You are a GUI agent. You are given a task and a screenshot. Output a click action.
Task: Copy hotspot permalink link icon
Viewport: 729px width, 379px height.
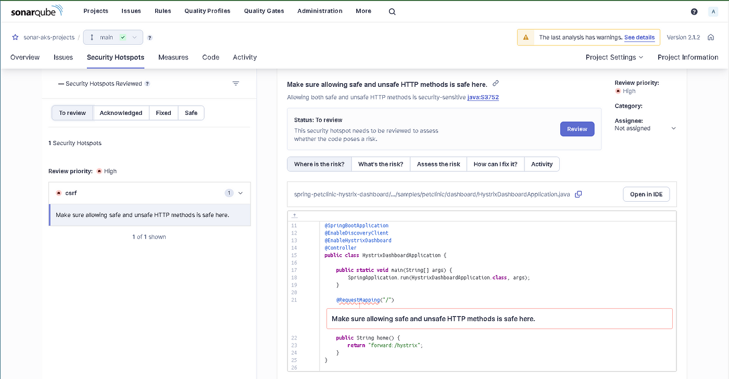click(496, 83)
